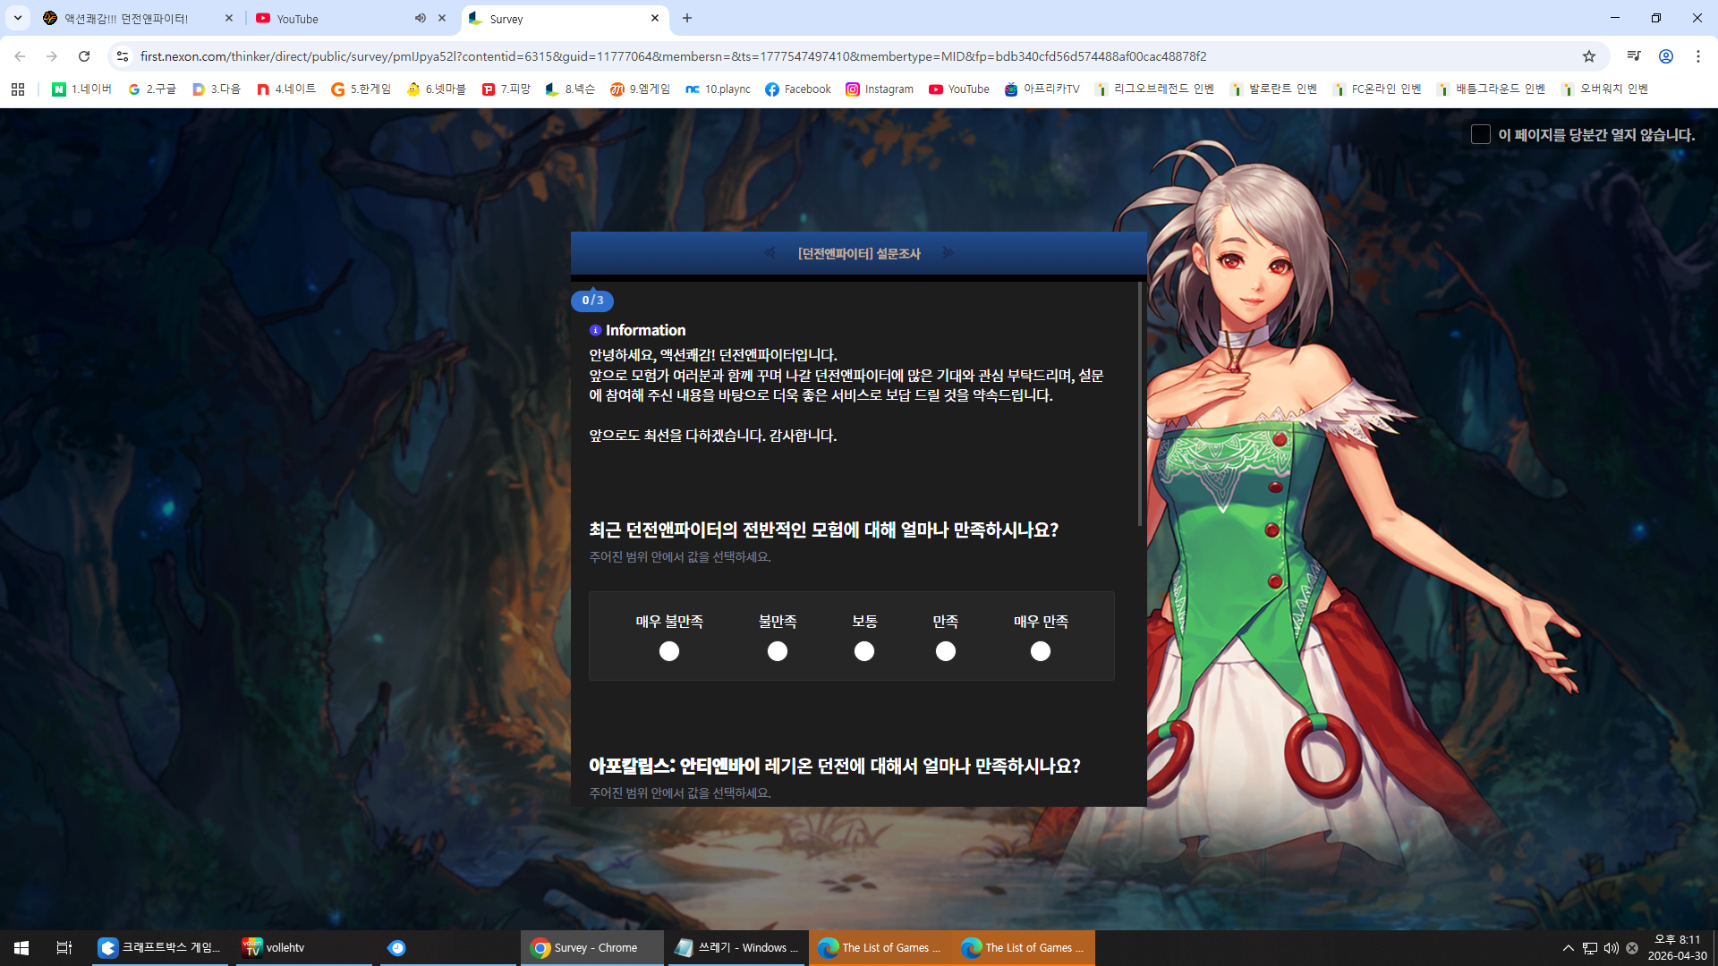The image size is (1718, 966).
Task: Select "매우 만족" radio option
Action: 1040,651
